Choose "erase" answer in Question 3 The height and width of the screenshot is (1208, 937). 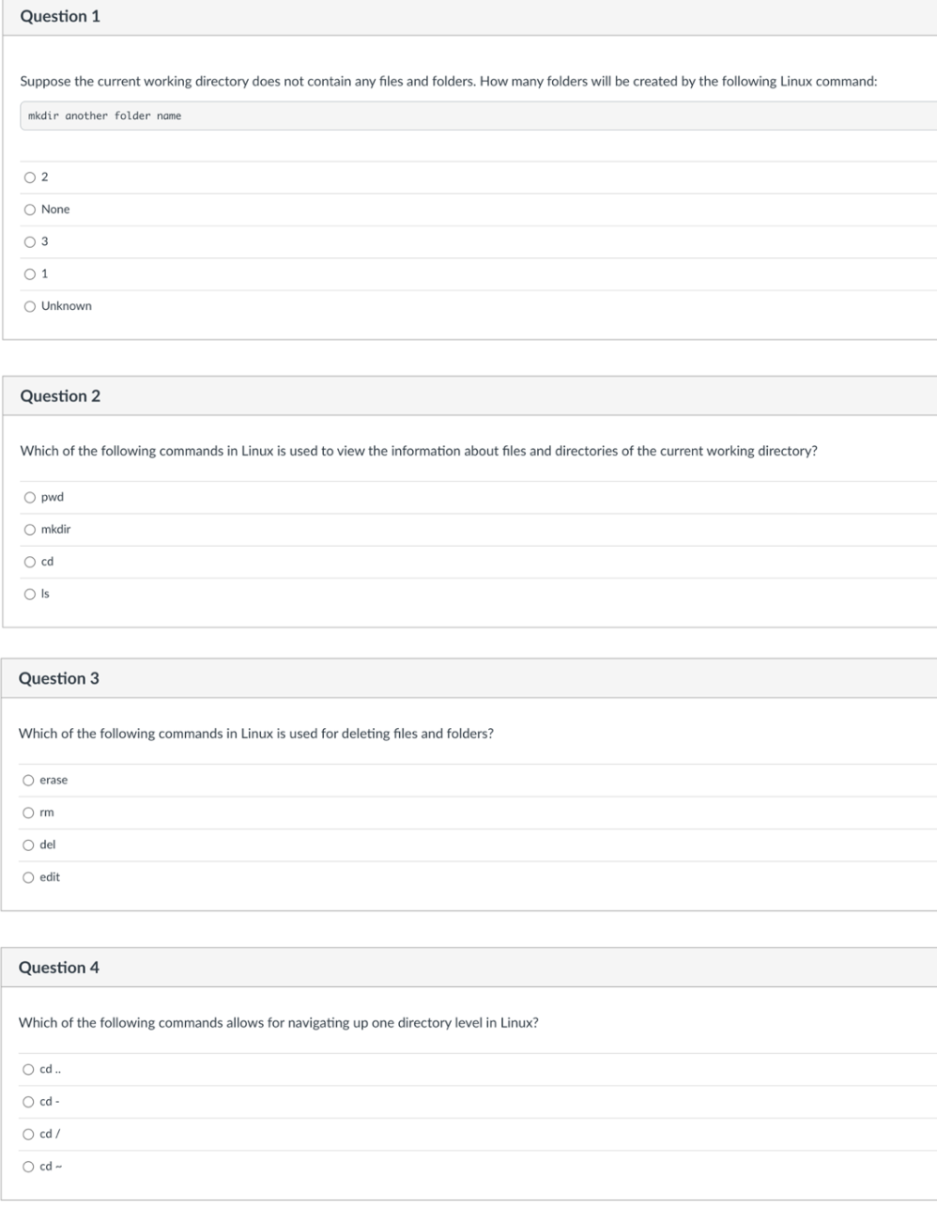click(x=29, y=780)
